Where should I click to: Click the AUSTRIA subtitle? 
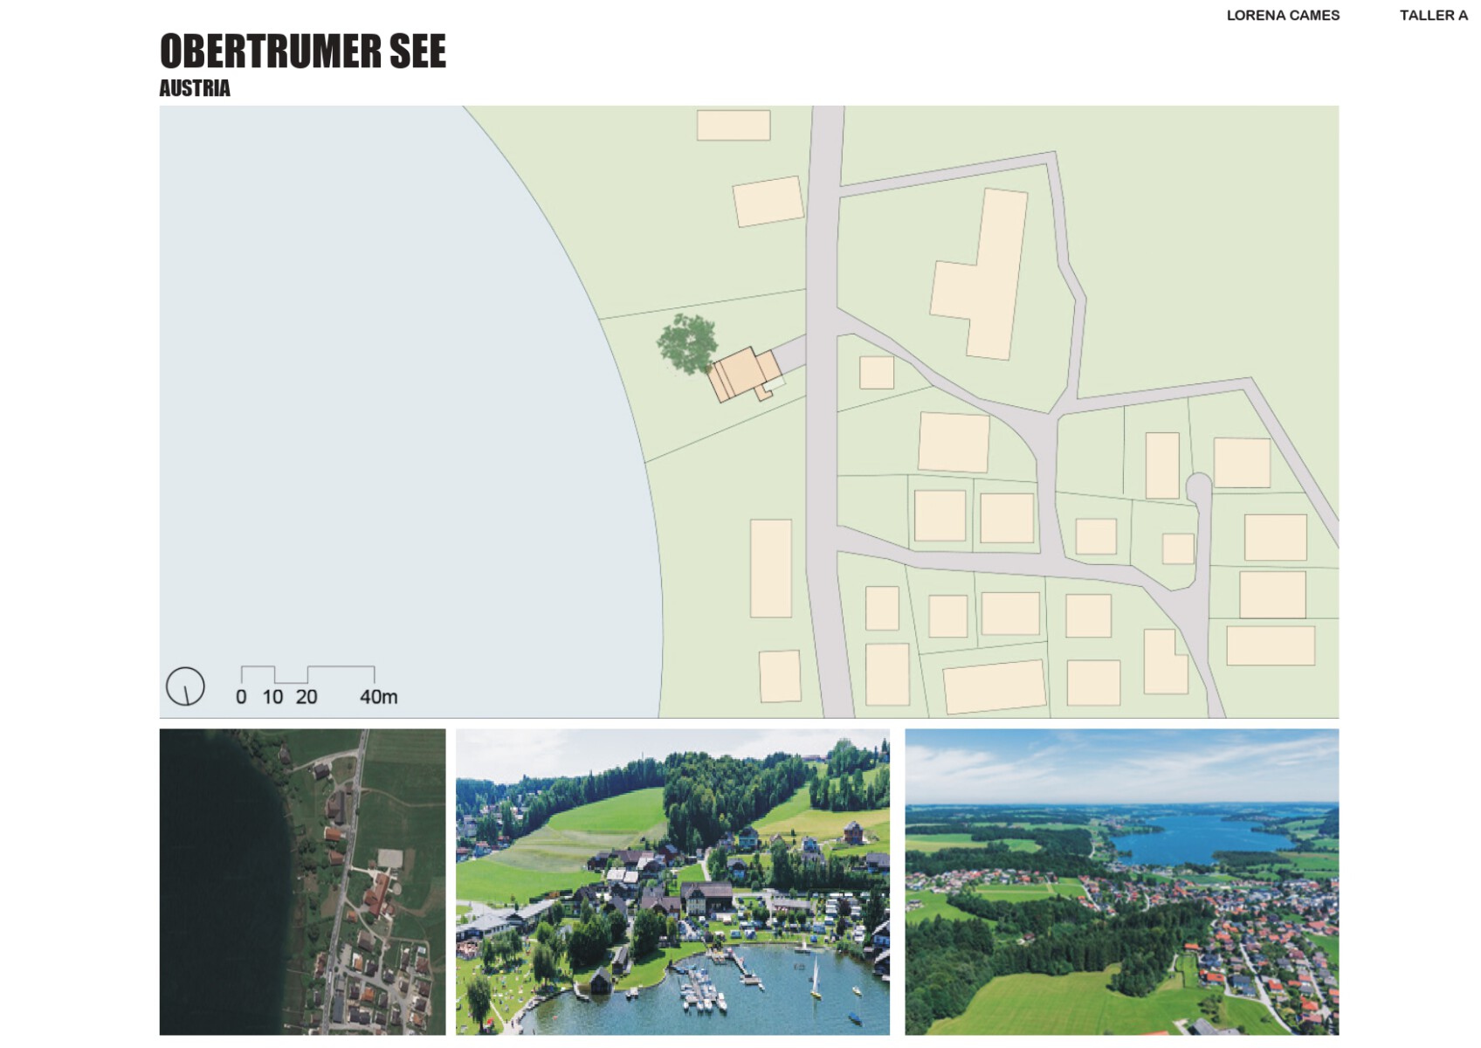point(195,88)
